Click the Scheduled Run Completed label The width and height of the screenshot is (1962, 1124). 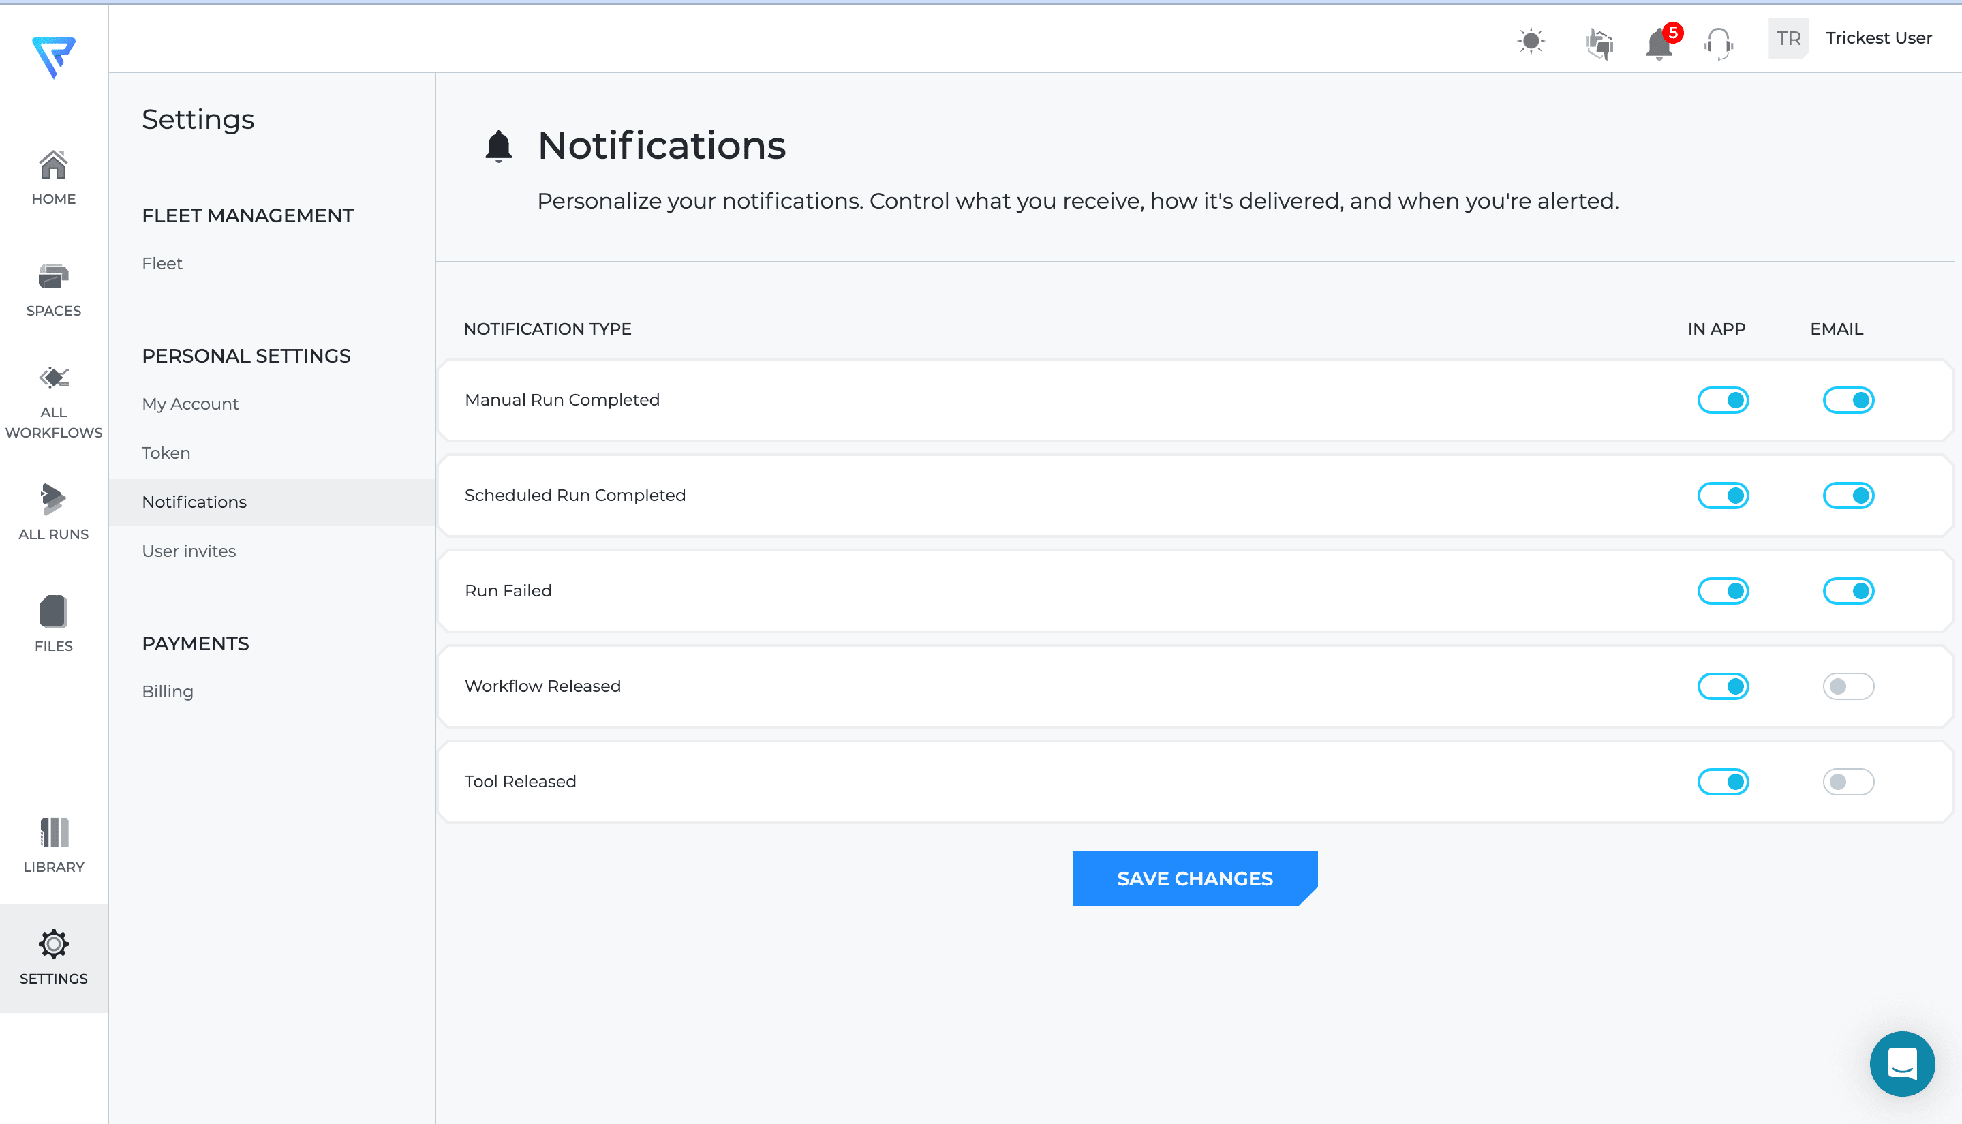point(575,496)
